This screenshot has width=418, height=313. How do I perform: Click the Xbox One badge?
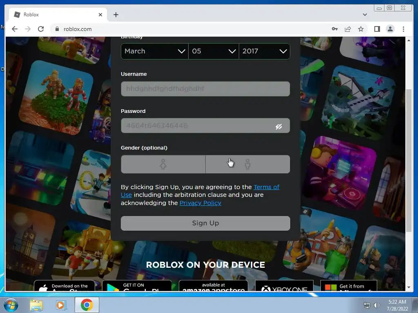coord(284,286)
